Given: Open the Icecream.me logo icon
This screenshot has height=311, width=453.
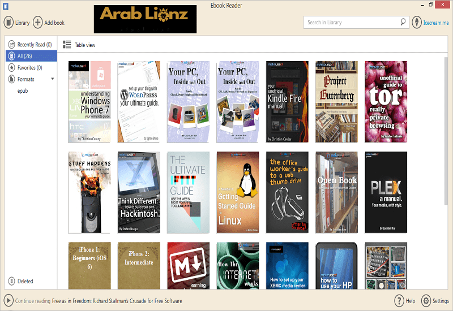Looking at the screenshot, I should [x=417, y=23].
